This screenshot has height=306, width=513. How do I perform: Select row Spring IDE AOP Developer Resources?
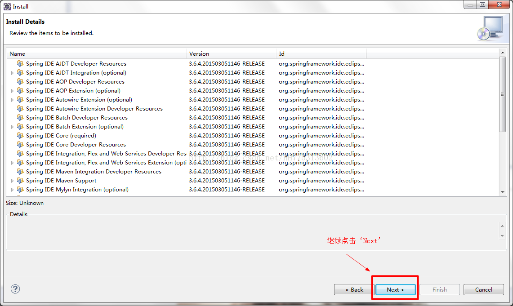coord(253,81)
